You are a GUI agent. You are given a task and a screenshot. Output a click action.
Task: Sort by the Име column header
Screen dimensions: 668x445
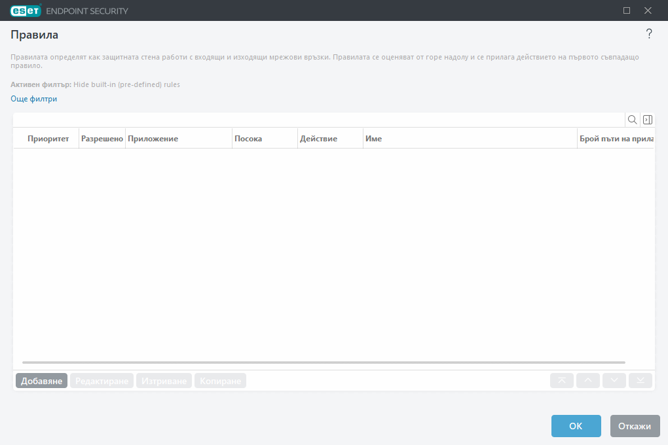[x=374, y=139]
